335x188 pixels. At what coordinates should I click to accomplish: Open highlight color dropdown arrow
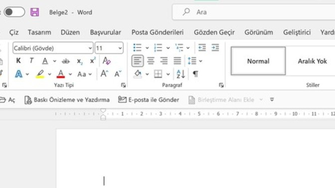click(49, 75)
